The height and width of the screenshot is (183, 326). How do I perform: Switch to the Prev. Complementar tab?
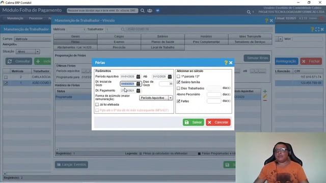206,42
